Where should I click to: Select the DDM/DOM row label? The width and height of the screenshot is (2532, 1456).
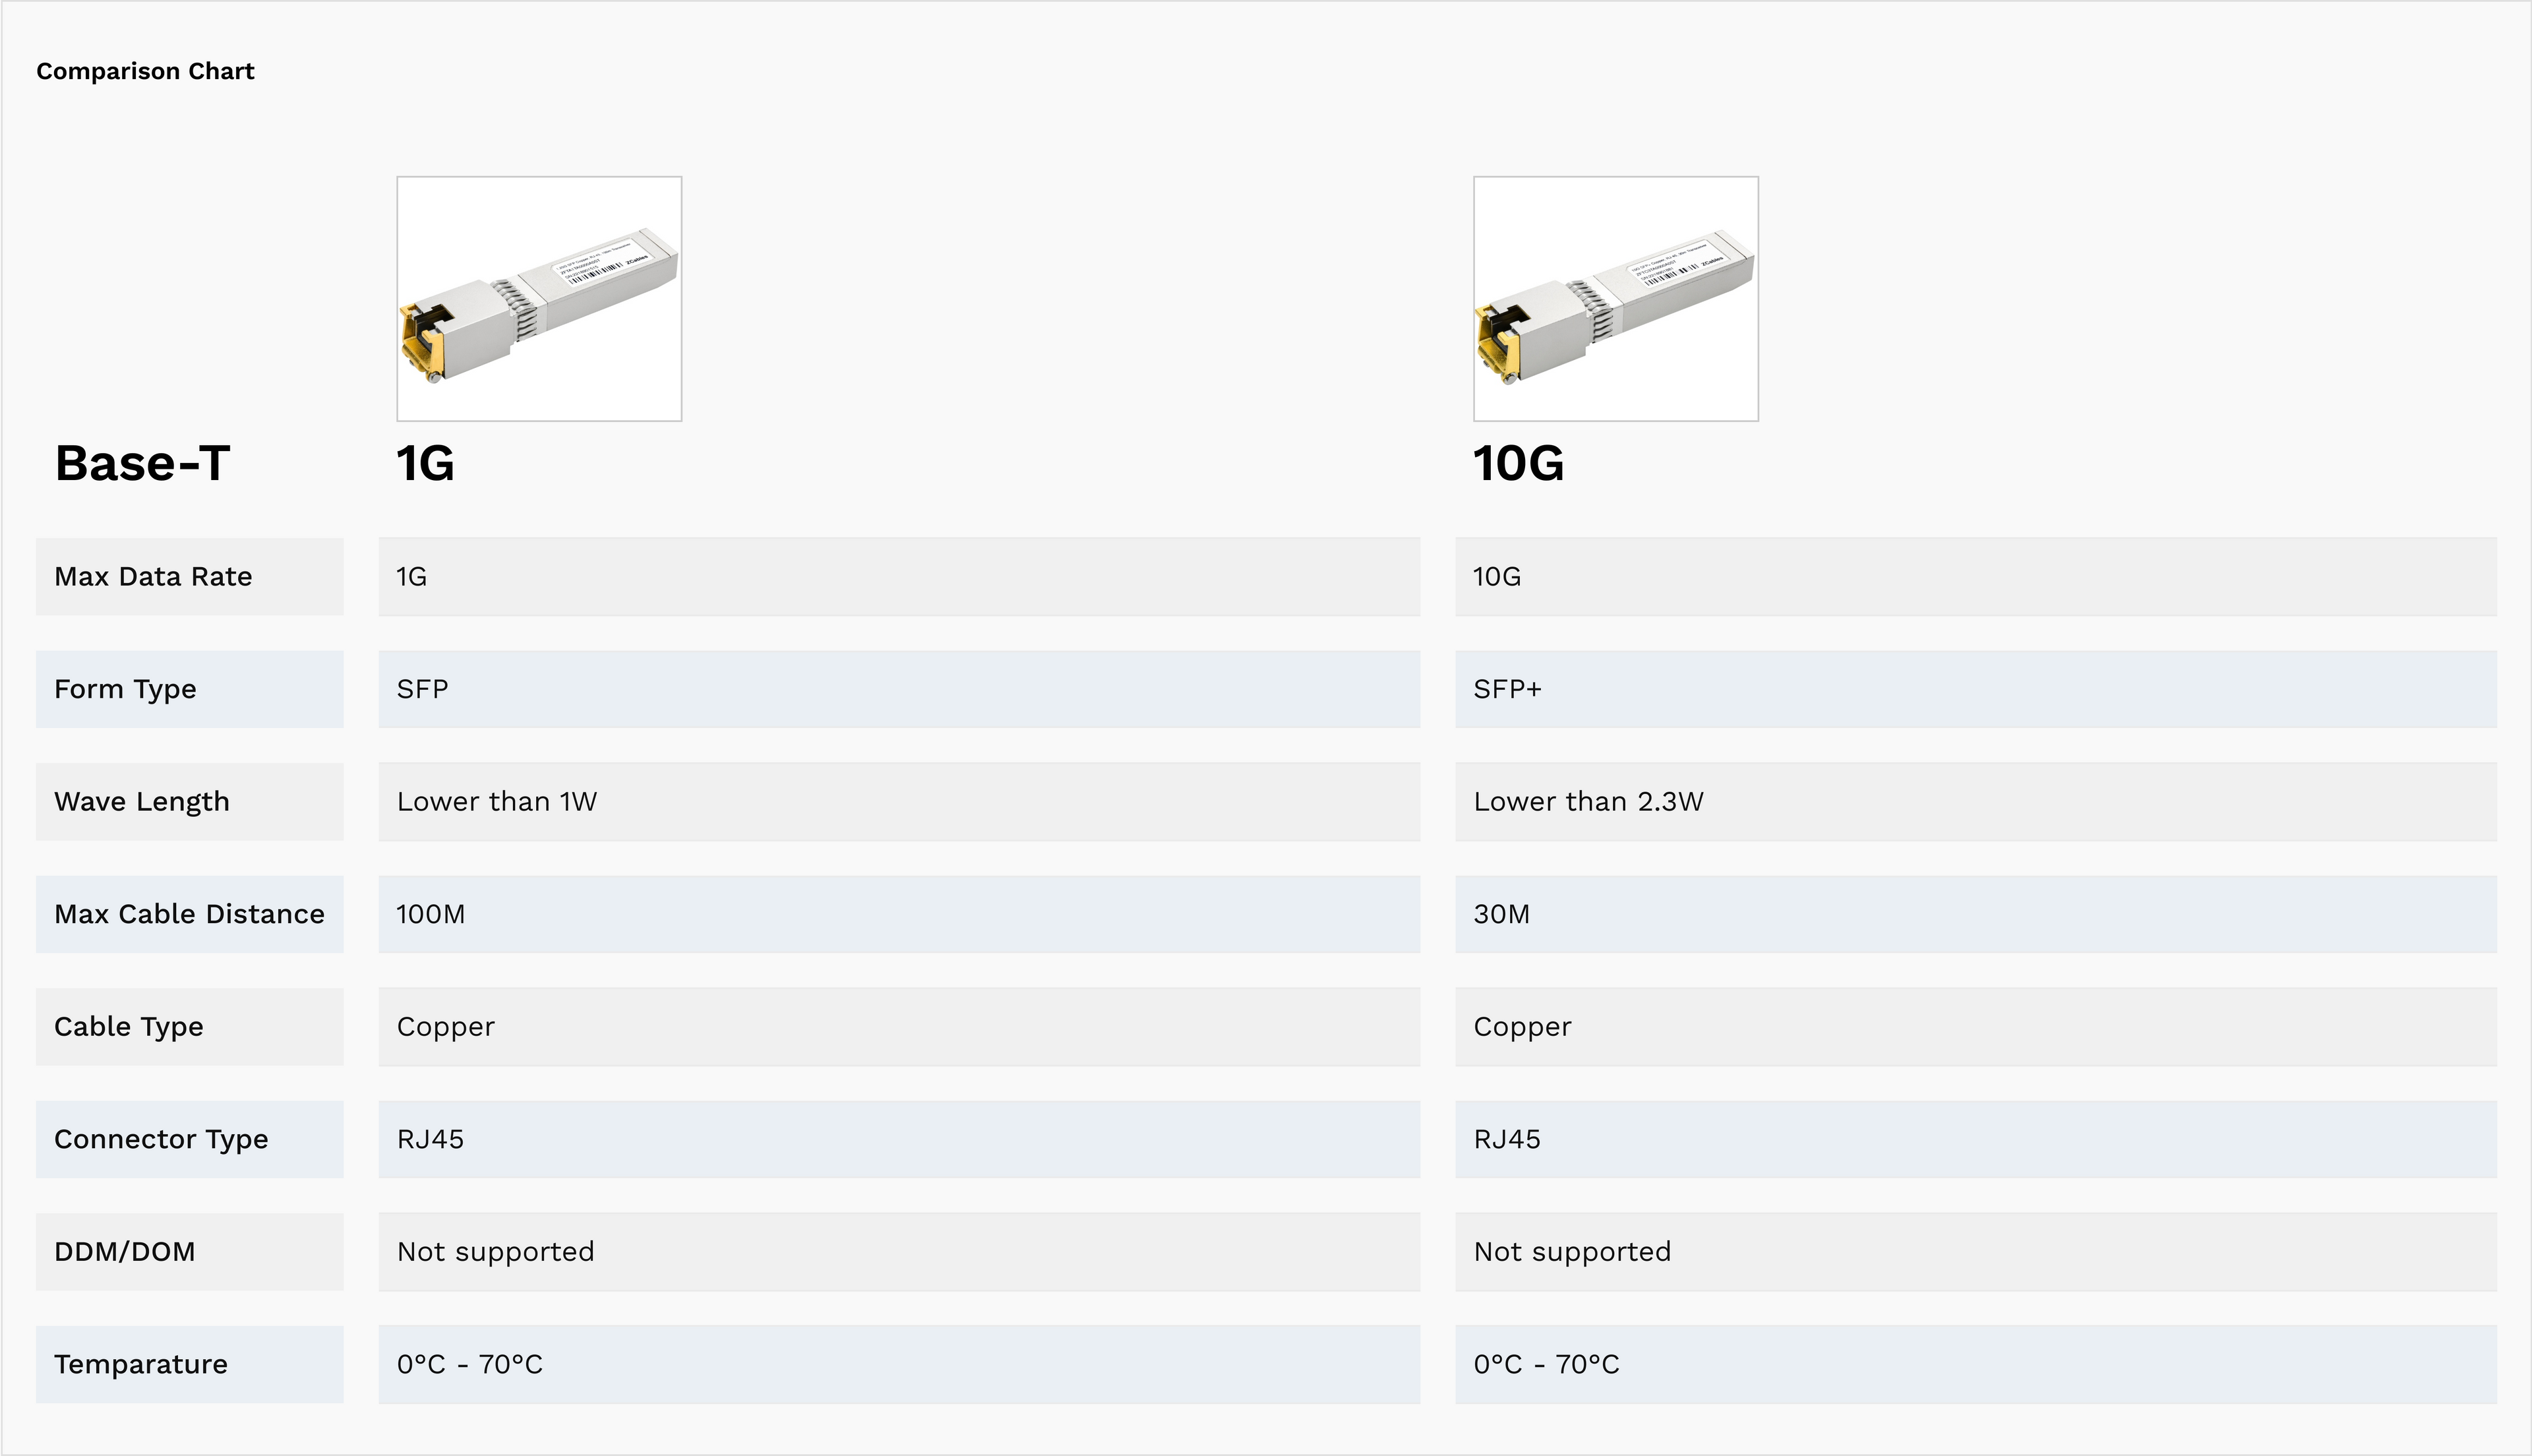[125, 1252]
